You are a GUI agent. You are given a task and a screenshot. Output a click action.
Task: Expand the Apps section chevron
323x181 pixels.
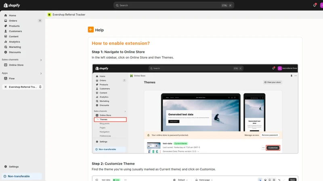(x=41, y=74)
